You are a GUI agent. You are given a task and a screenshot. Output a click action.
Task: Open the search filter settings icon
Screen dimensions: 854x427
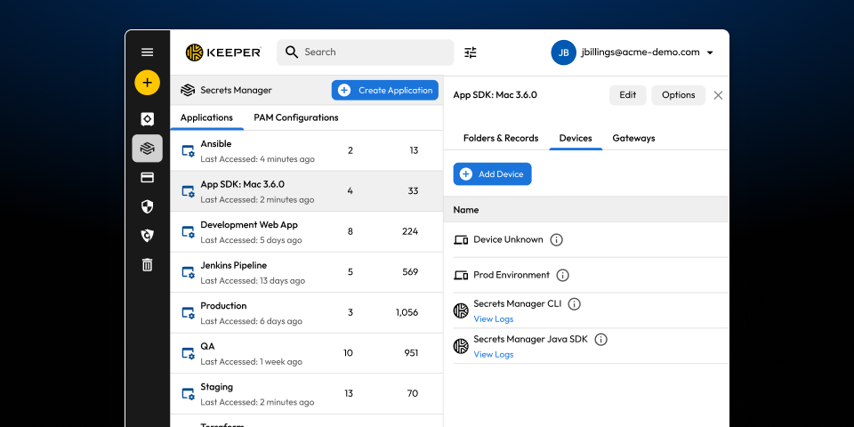(x=470, y=52)
